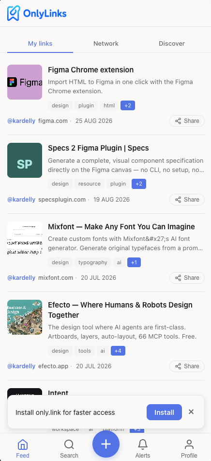The width and height of the screenshot is (211, 461).
Task: Install only.link via Install button
Action: point(164,412)
